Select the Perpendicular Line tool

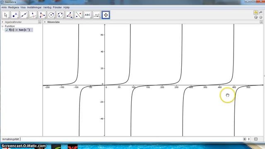coord(33,15)
